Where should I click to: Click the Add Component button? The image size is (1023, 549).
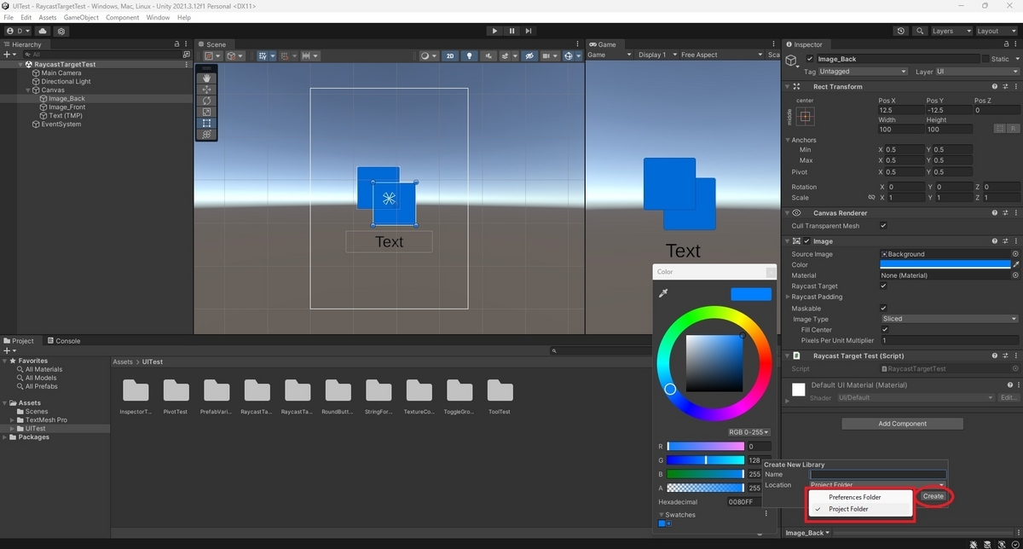[x=902, y=424]
